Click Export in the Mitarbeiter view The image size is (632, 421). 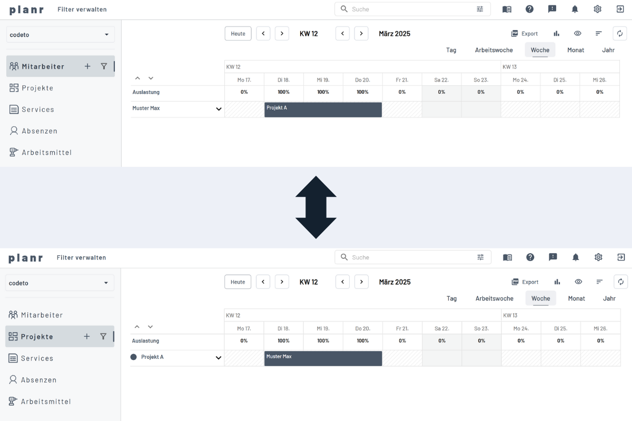click(525, 33)
